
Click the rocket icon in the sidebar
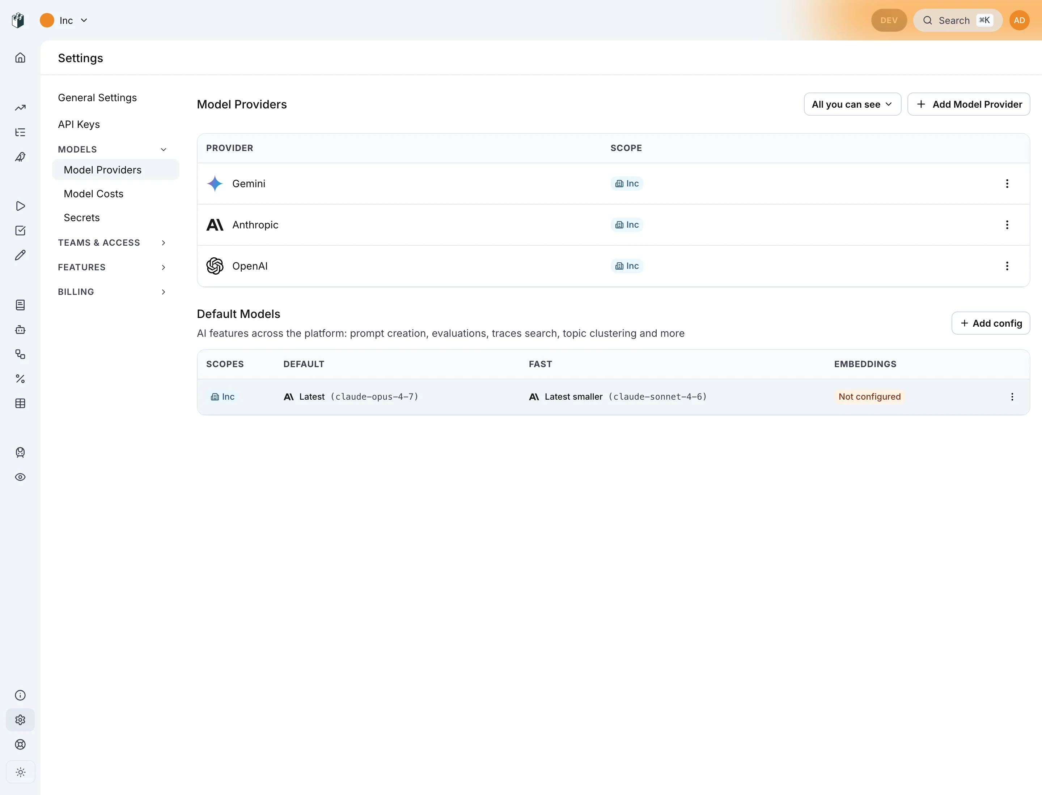coord(20,157)
